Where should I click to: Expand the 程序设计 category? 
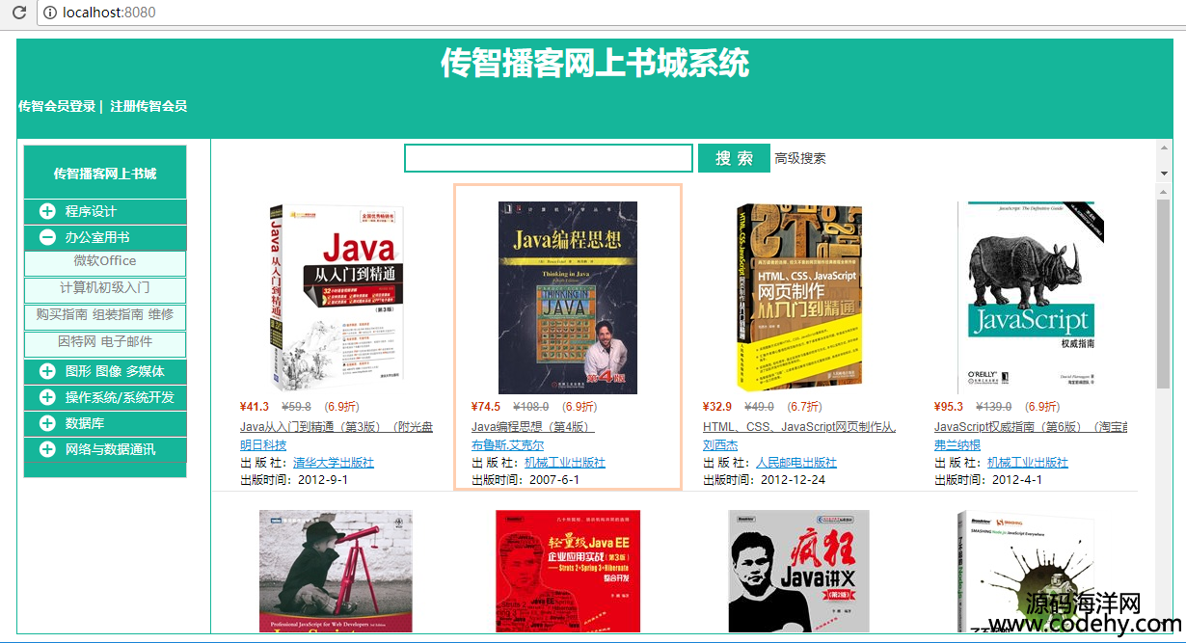point(105,211)
